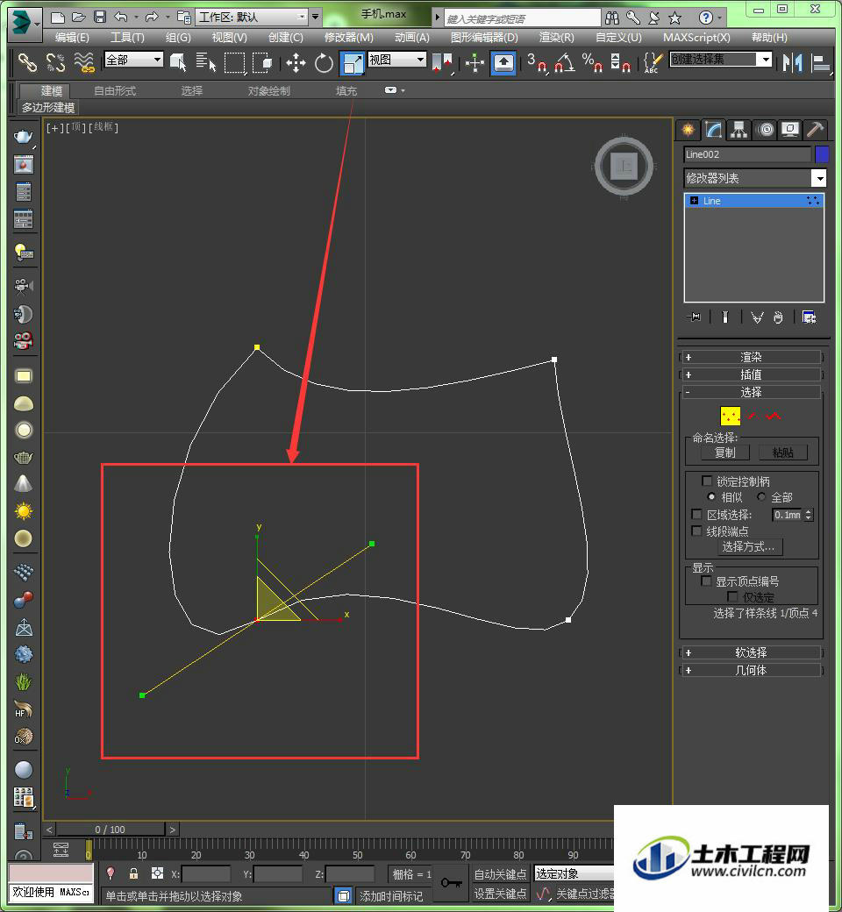This screenshot has width=842, height=912.
Task: Expand the 渲染 rollout
Action: tap(751, 357)
